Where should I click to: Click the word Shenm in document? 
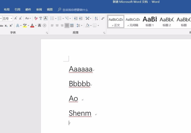[80, 113]
